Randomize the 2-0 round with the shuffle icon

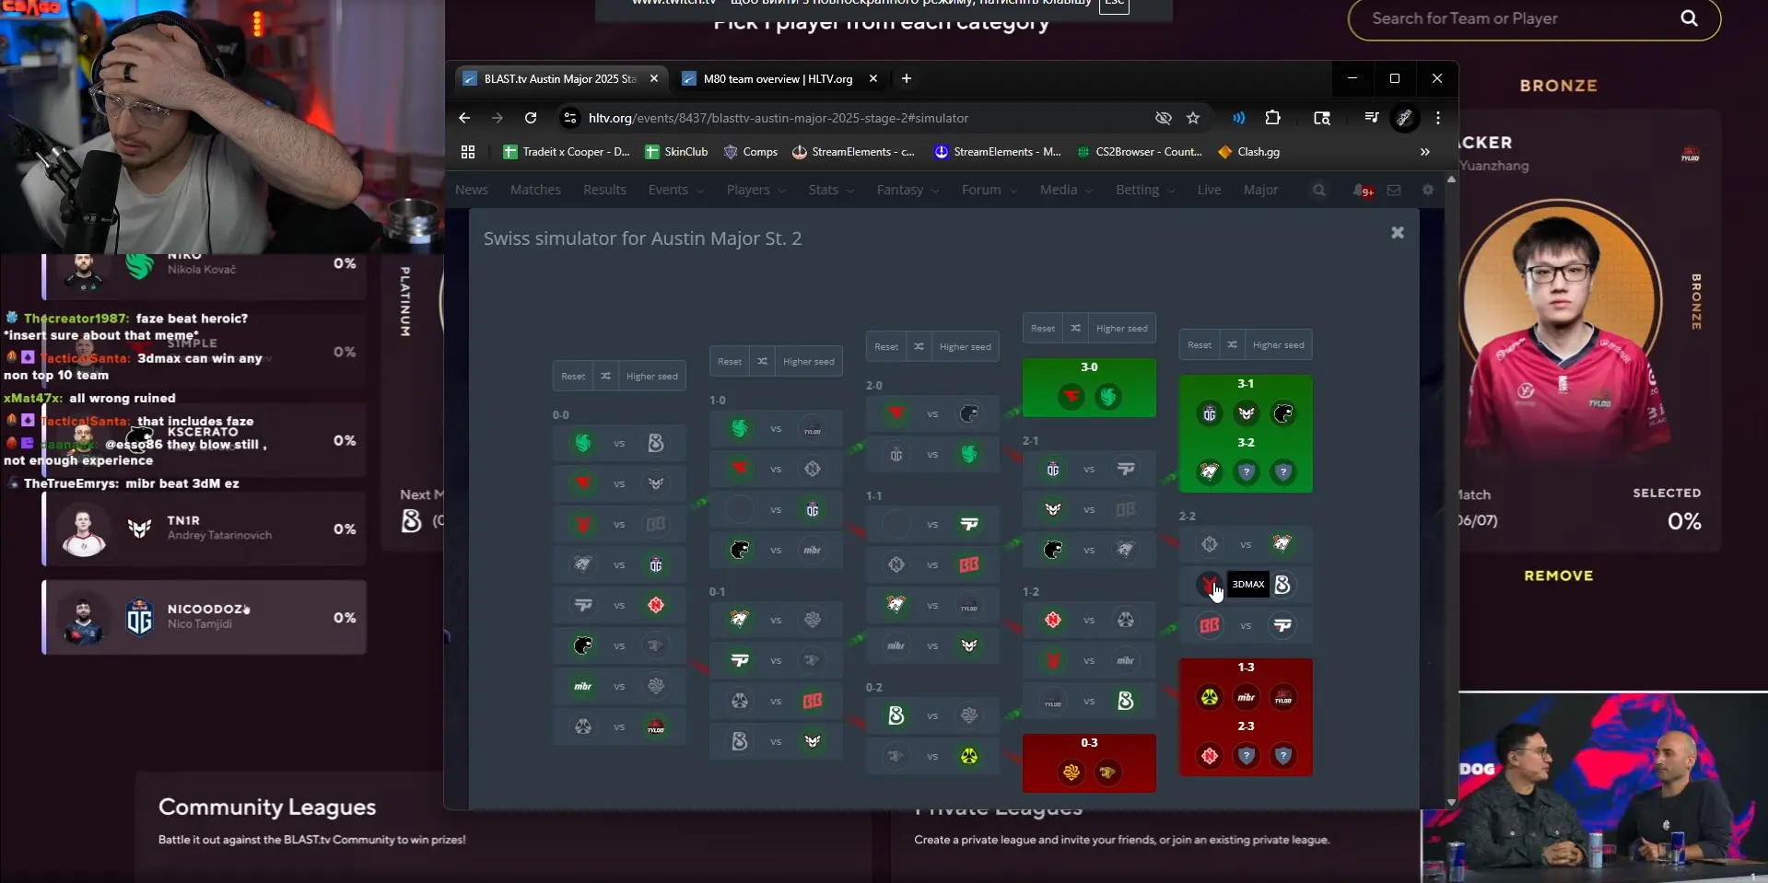coord(919,346)
